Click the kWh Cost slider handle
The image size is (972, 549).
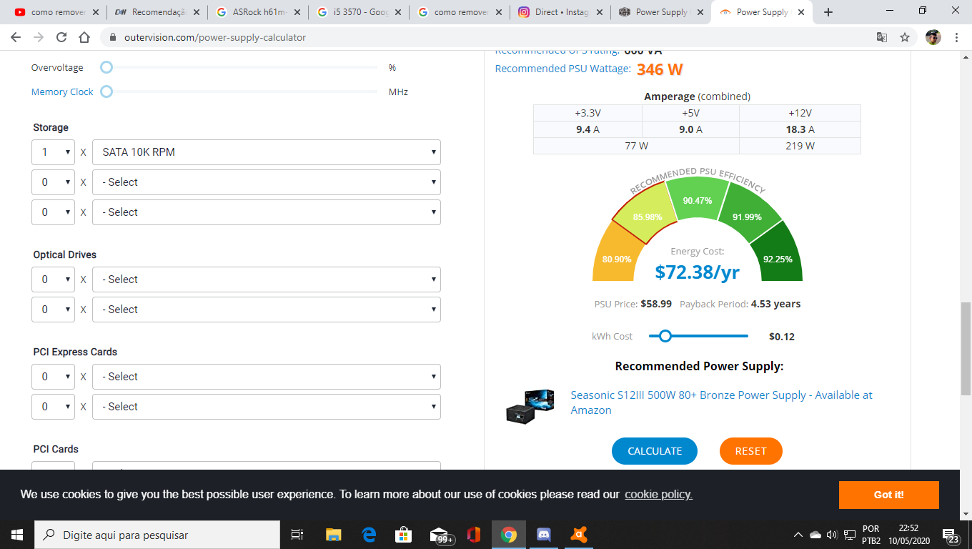tap(665, 336)
